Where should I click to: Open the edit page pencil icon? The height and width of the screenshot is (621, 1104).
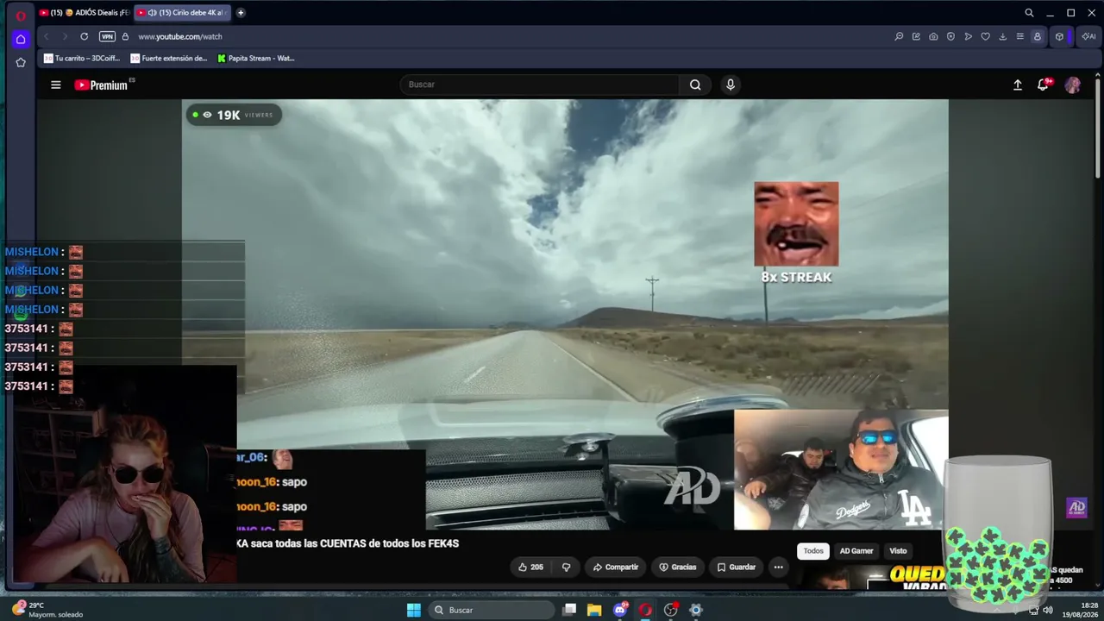click(916, 36)
